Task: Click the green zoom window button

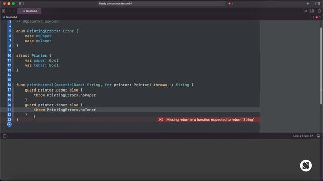Action: click(x=13, y=4)
